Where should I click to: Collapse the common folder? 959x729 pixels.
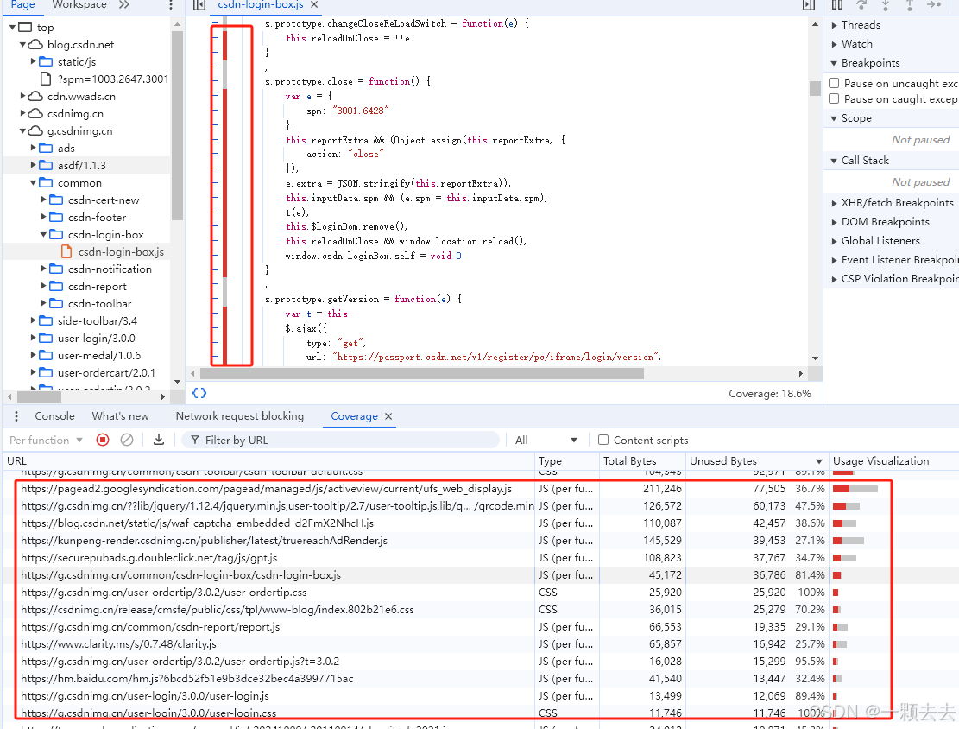(x=33, y=182)
